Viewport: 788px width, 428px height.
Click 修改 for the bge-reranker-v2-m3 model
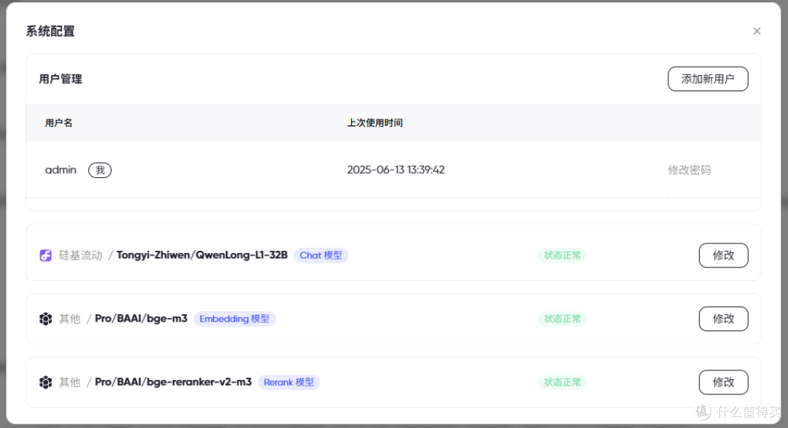click(x=723, y=382)
